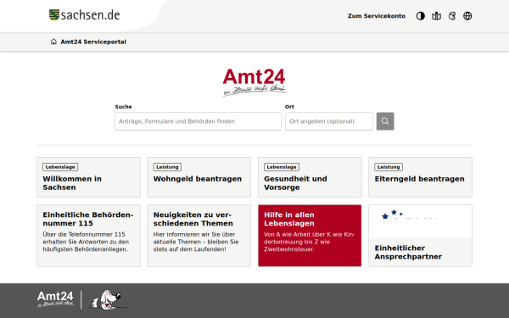509x318 pixels.
Task: Open the language globe icon
Action: [467, 16]
